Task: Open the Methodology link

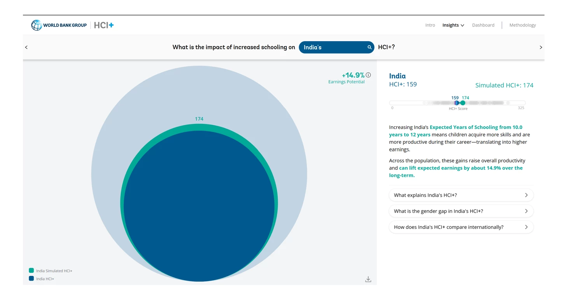Action: (522, 25)
